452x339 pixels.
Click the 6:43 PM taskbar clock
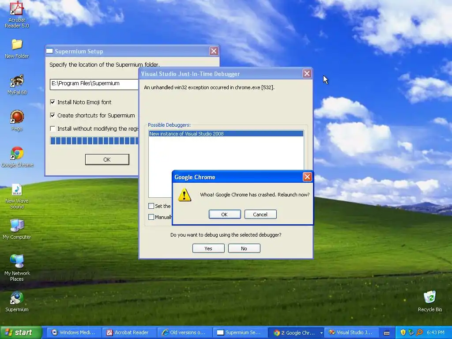tap(436, 332)
